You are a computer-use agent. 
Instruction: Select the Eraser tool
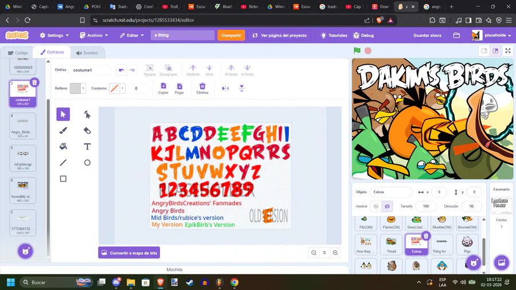point(87,131)
